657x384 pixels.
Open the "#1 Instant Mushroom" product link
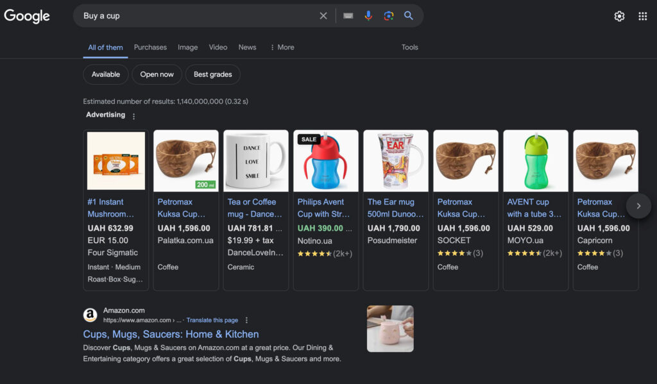coord(110,208)
